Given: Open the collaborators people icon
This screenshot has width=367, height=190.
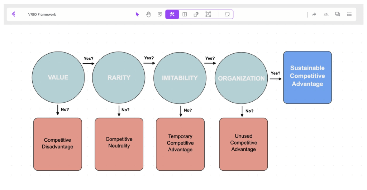Looking at the screenshot, I should (326, 14).
